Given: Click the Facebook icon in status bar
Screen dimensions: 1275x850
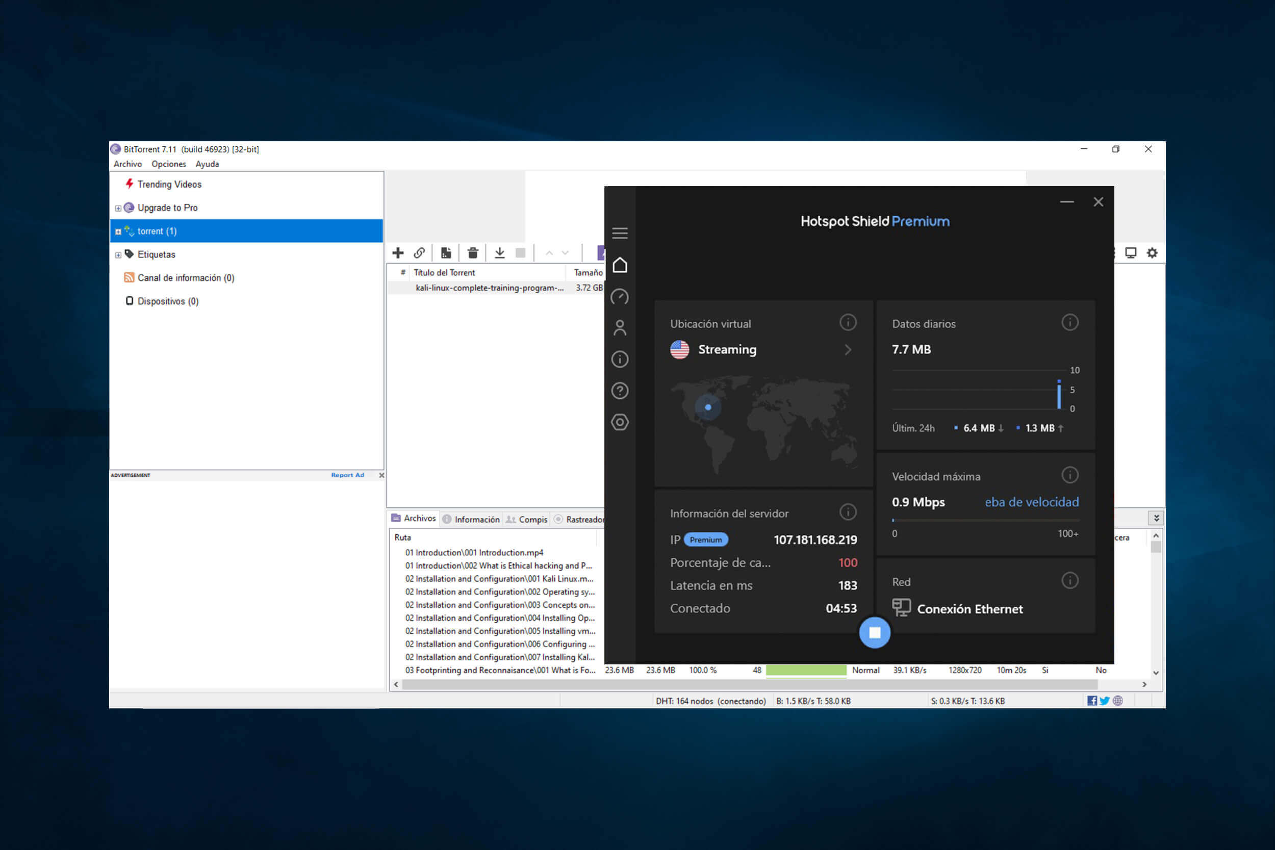Looking at the screenshot, I should click(1092, 701).
